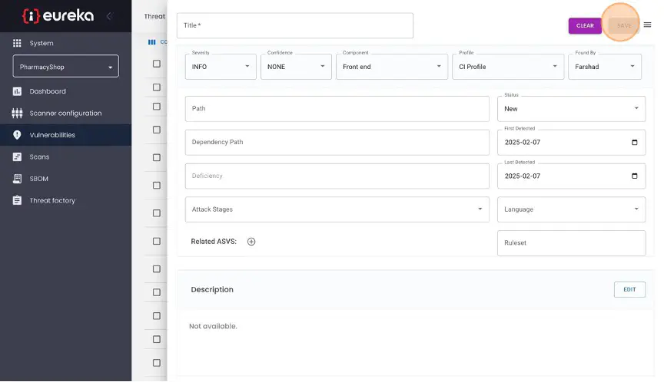Image resolution: width=664 pixels, height=382 pixels.
Task: Tick the fifth checkbox in the table list
Action: (157, 157)
